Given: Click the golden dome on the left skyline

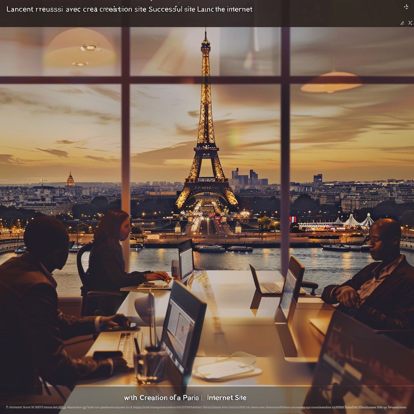Looking at the screenshot, I should coord(70,180).
